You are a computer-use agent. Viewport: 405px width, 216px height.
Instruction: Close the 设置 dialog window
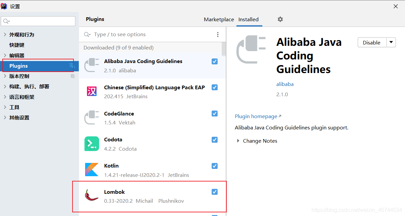pyautogui.click(x=396, y=6)
